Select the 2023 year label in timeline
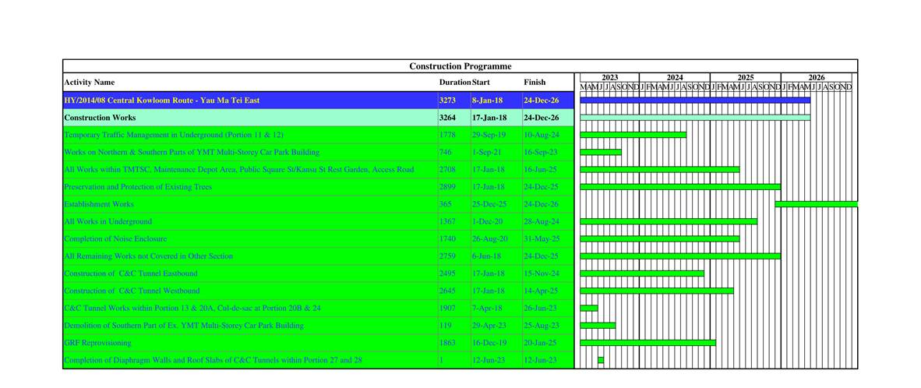 (609, 78)
